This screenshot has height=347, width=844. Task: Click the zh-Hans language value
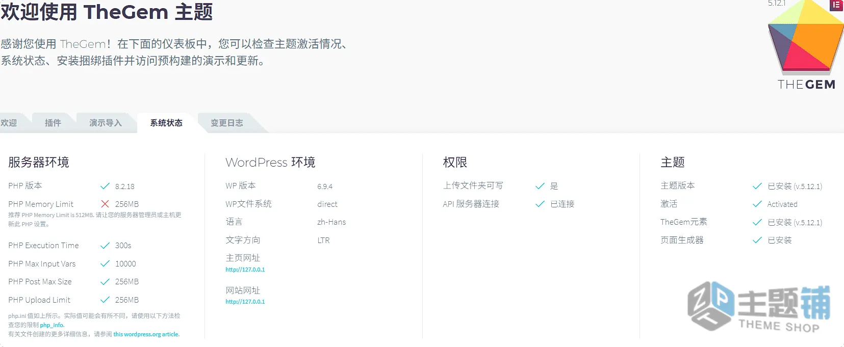(331, 222)
